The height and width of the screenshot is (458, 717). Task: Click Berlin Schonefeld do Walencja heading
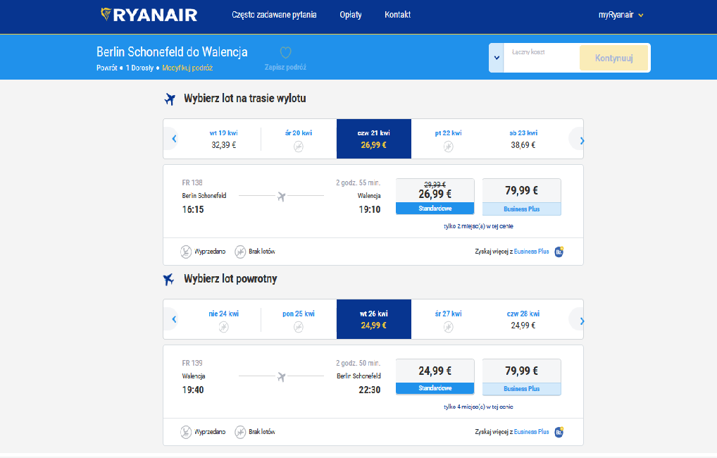172,51
